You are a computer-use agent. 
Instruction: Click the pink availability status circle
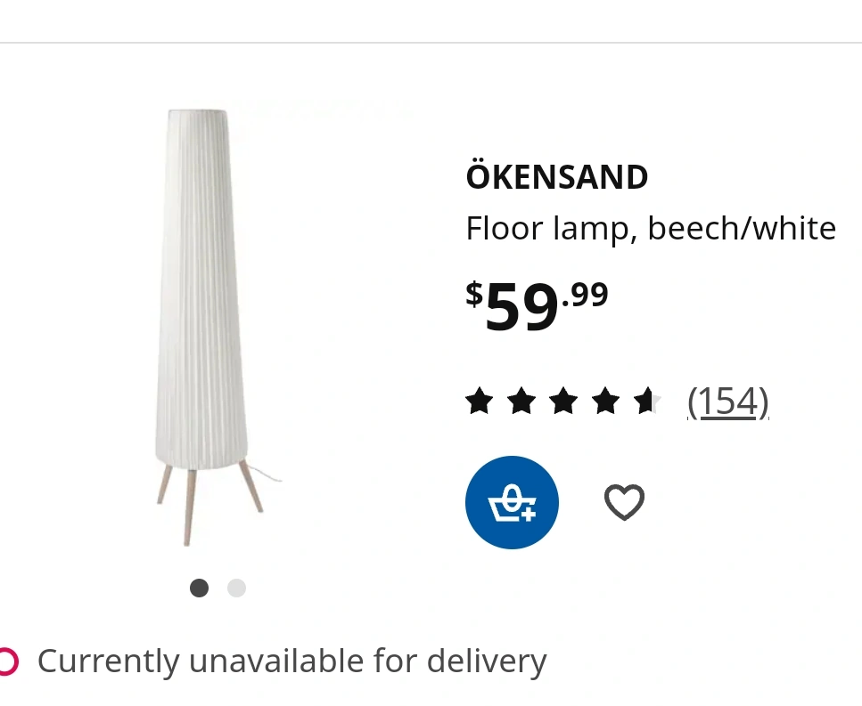(8, 661)
